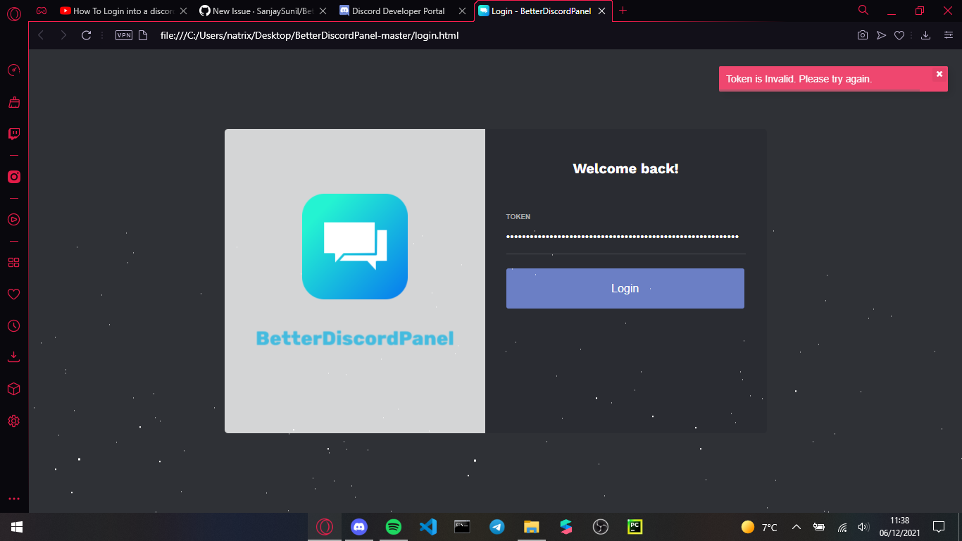This screenshot has height=541, width=962.
Task: Open Telegram from the taskbar
Action: (x=497, y=527)
